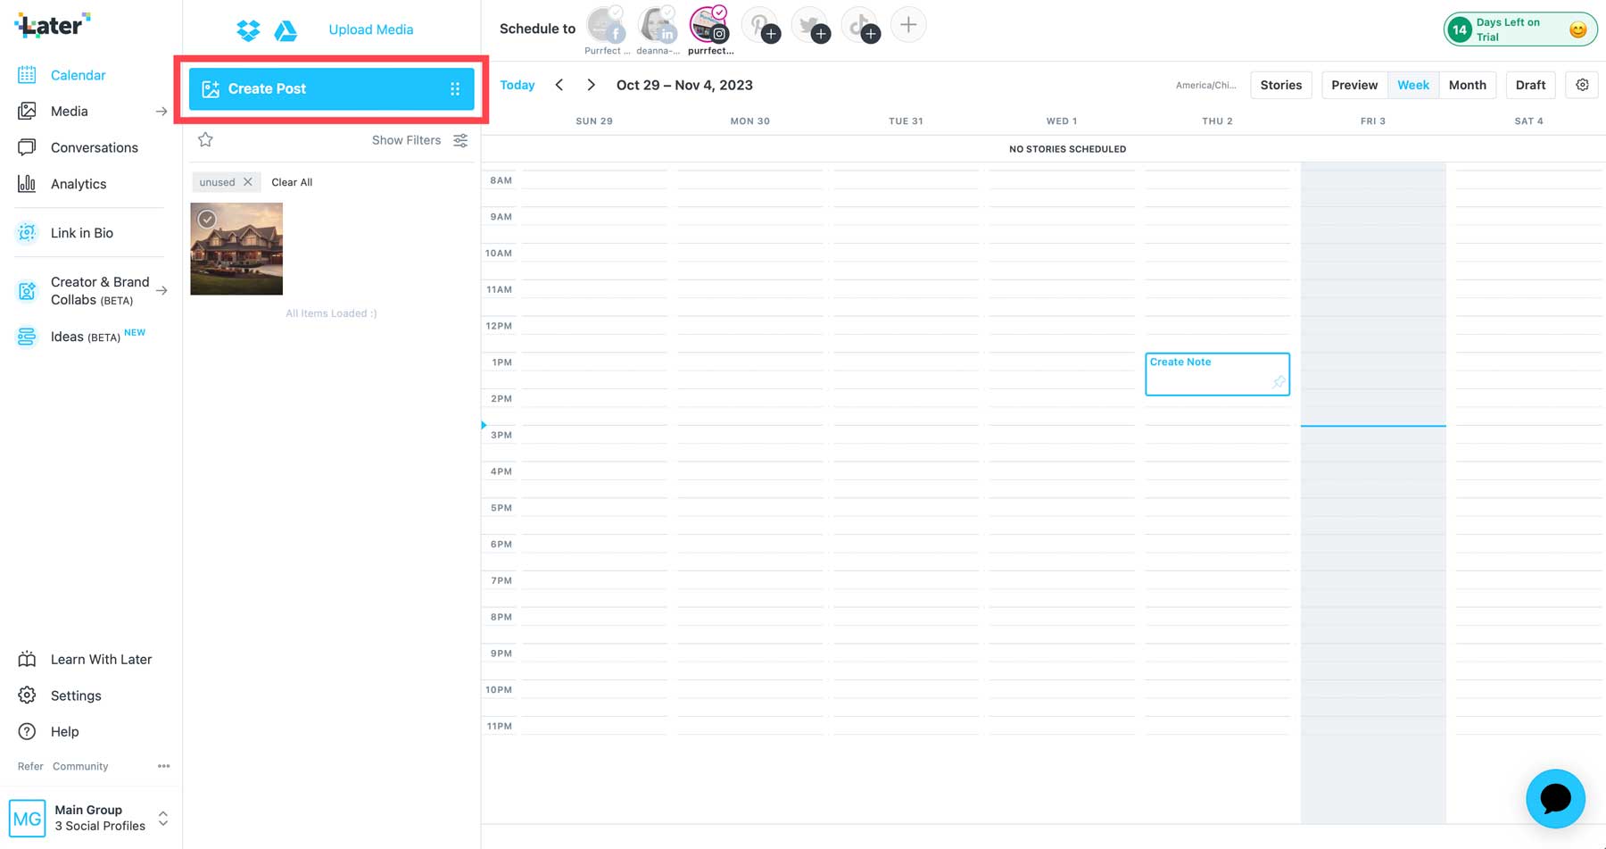Go to the previous week
The image size is (1606, 849).
[559, 85]
